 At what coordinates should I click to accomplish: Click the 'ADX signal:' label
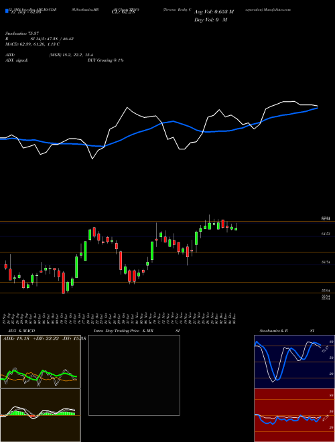tap(17, 60)
